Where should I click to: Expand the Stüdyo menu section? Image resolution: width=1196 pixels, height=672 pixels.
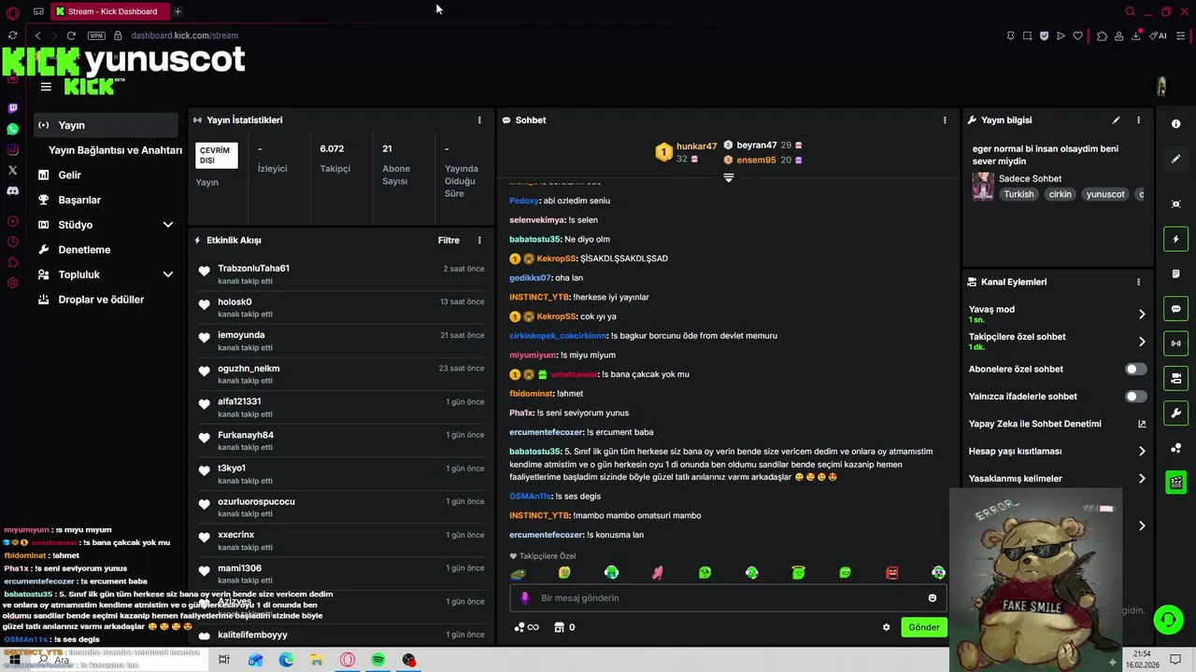coord(168,225)
